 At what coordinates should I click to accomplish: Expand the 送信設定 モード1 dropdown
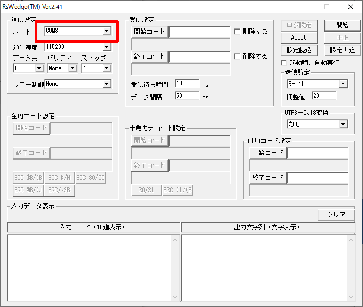343,84
